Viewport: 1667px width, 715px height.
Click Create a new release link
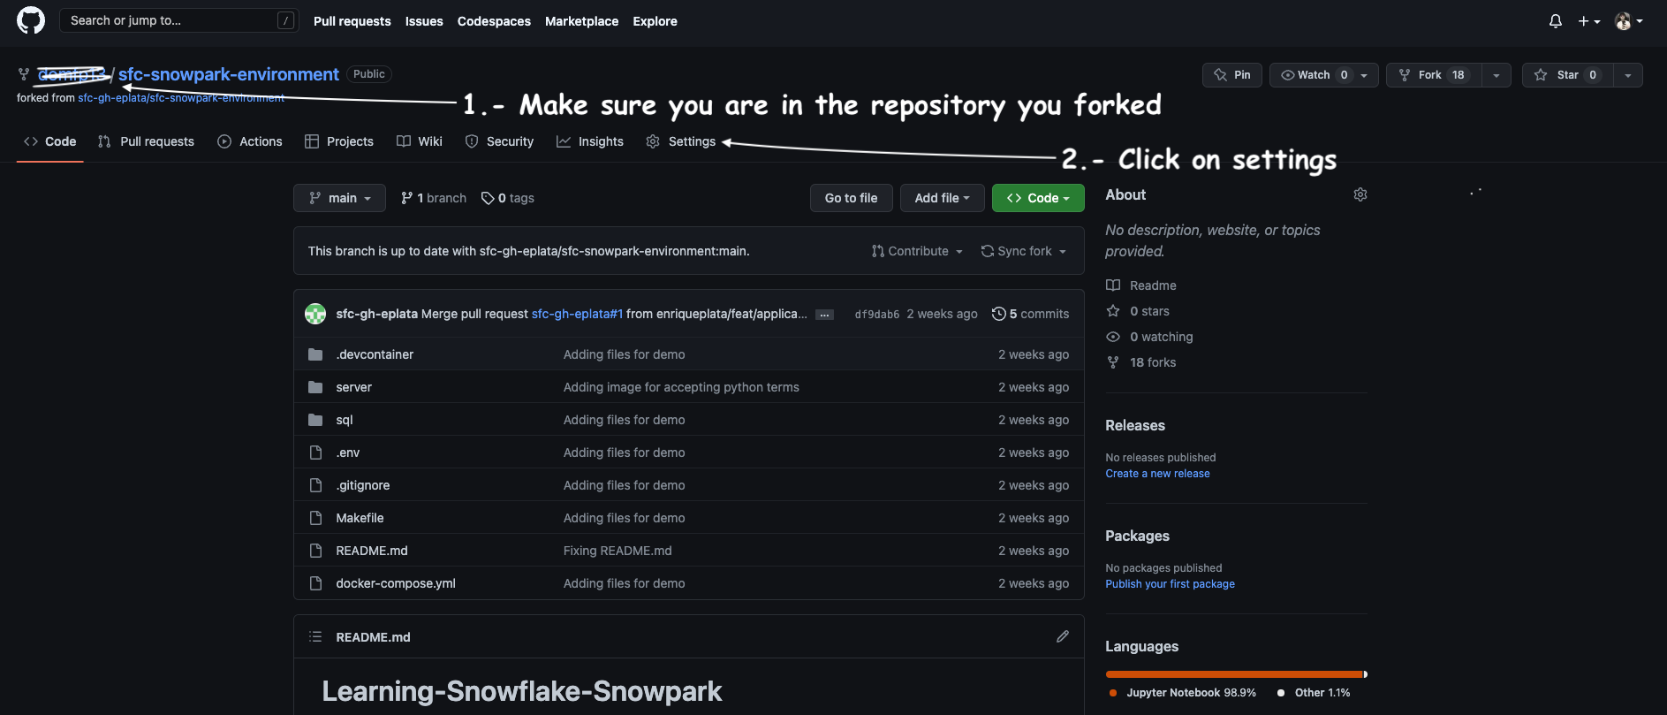(1157, 474)
